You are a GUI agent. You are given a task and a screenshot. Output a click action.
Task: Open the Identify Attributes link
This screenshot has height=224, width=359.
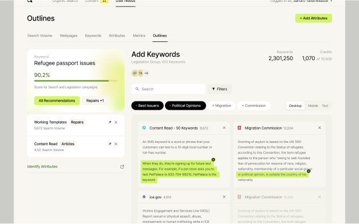point(42,166)
